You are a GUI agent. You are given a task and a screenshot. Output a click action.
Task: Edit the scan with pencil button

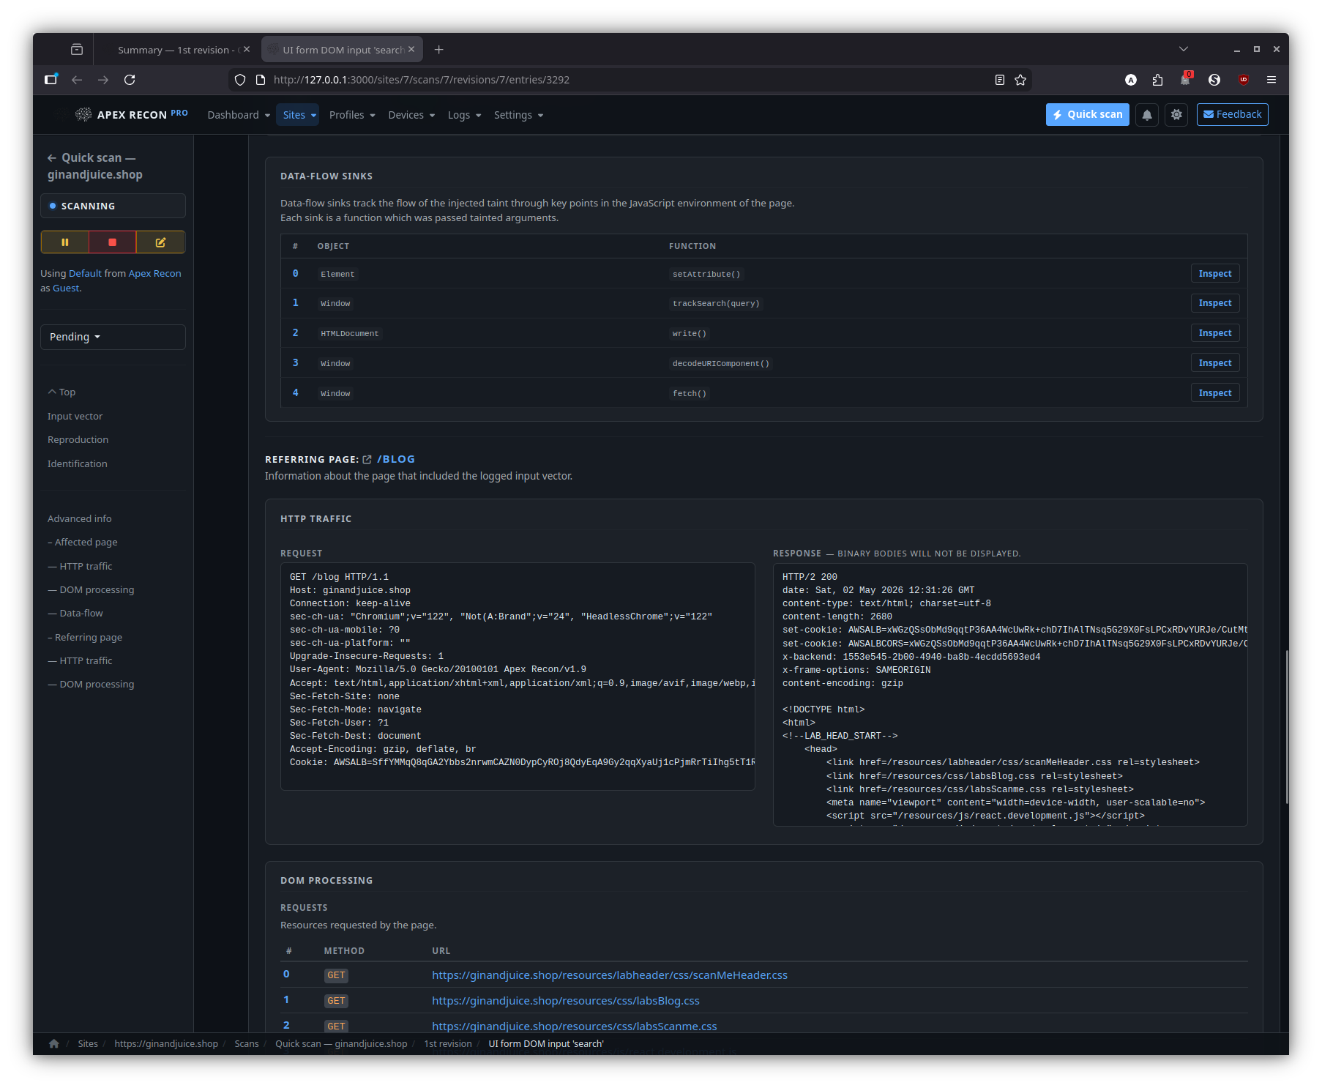tap(160, 242)
